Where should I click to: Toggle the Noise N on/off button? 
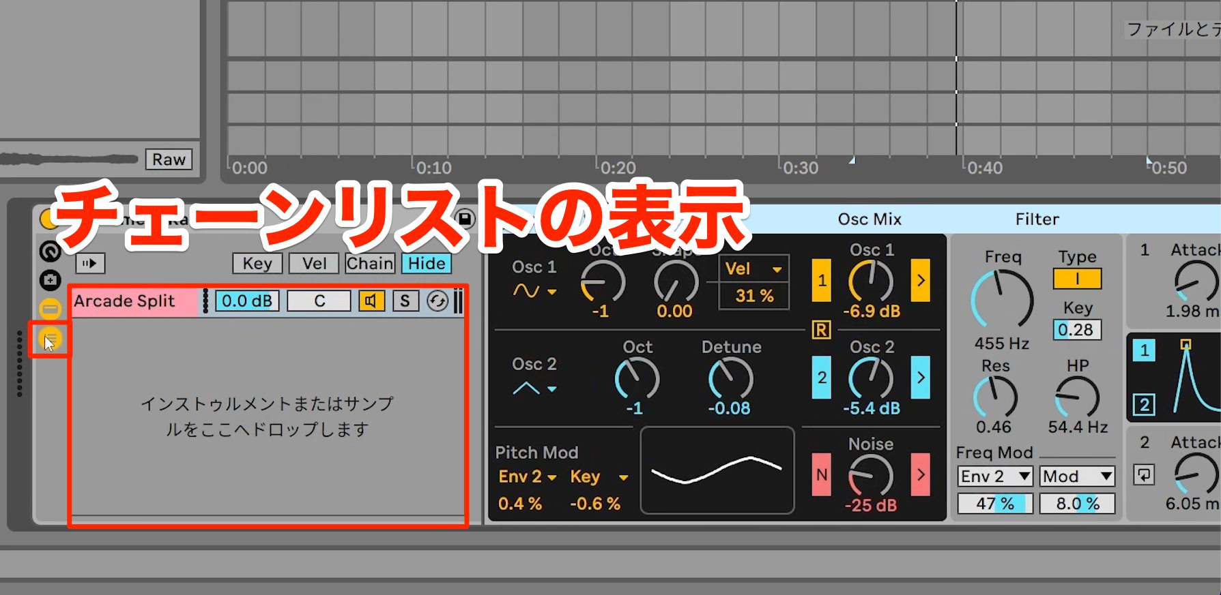click(x=822, y=474)
